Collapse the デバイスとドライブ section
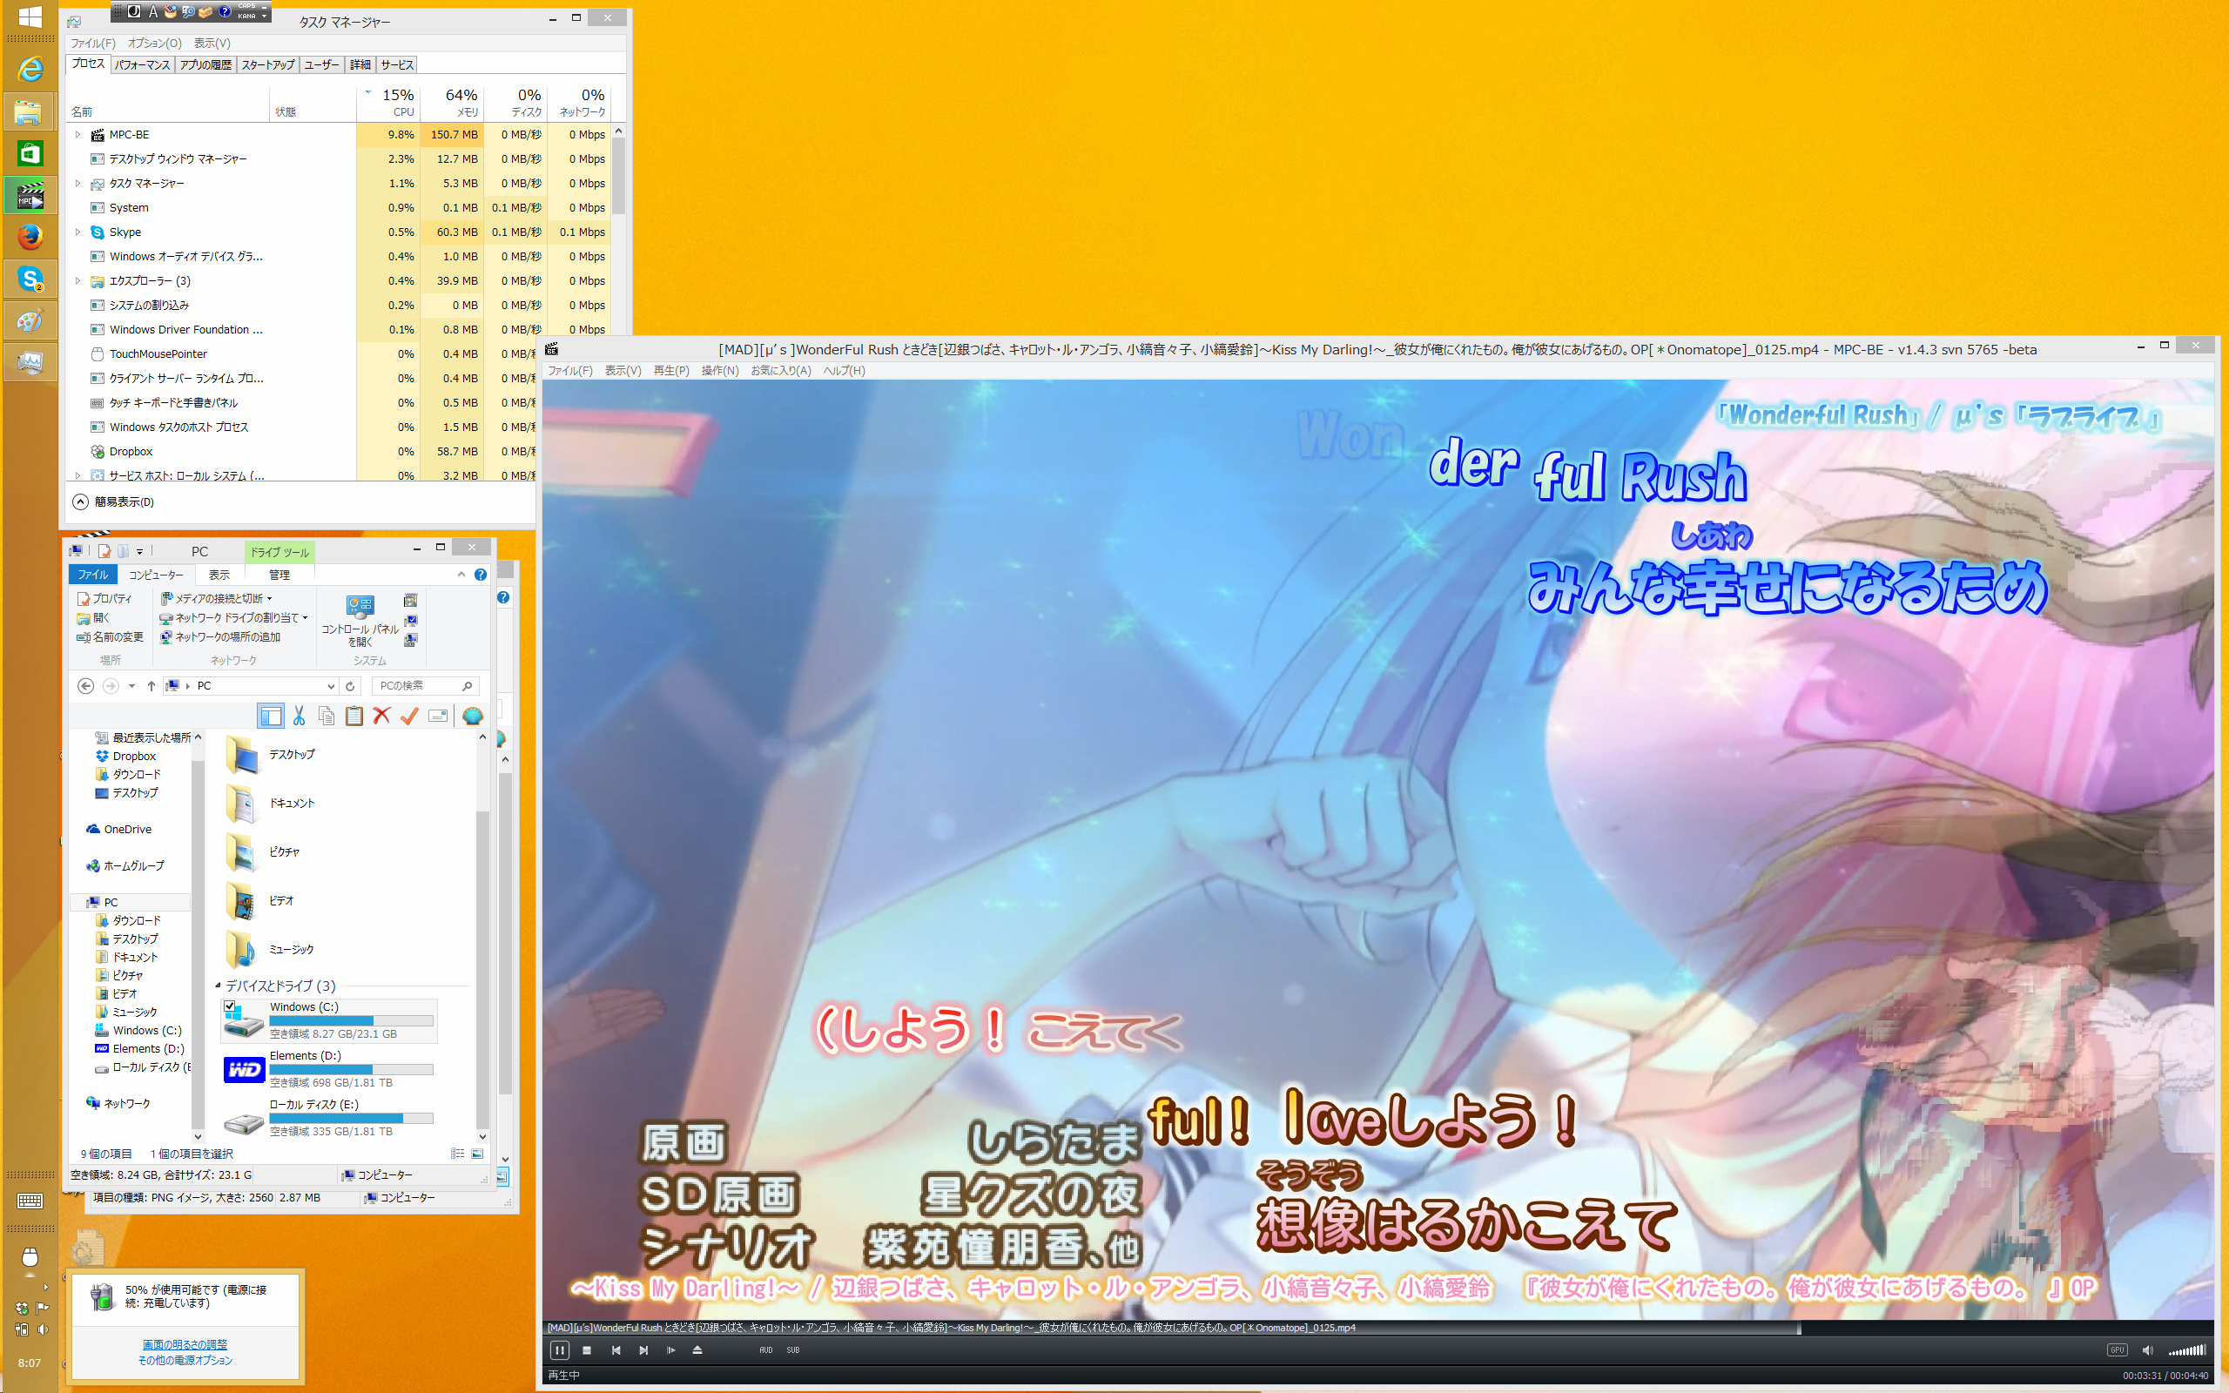Image resolution: width=2229 pixels, height=1393 pixels. pyautogui.click(x=219, y=986)
